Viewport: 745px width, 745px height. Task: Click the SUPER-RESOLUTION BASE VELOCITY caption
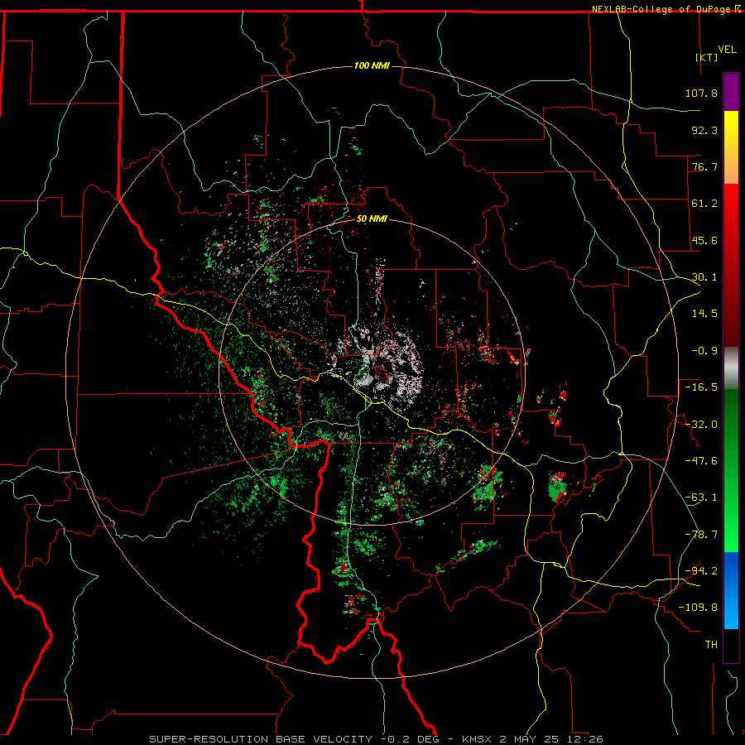pyautogui.click(x=261, y=739)
